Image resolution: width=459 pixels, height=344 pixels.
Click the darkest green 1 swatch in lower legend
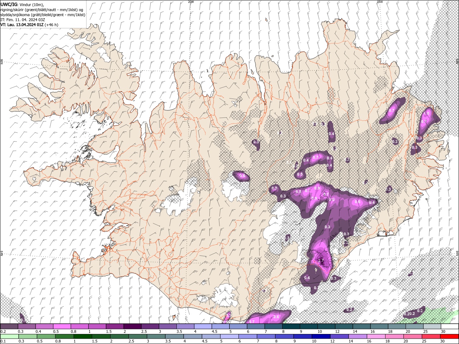(x=82, y=336)
